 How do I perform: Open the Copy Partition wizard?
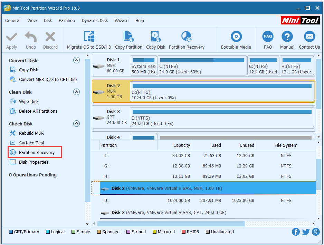coord(128,37)
